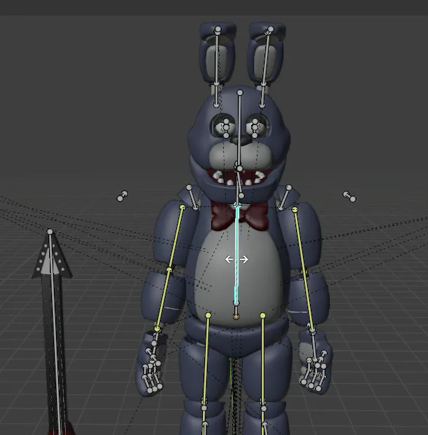Select the long head bone through the face
The image size is (428, 435).
[240, 130]
